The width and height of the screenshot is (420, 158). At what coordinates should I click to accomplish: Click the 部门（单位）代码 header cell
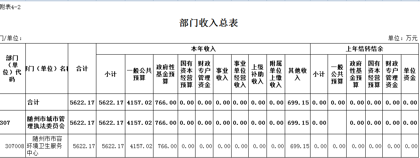pos(13,69)
